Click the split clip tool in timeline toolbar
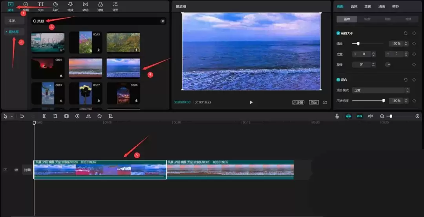The width and height of the screenshot is (424, 217). point(44,116)
